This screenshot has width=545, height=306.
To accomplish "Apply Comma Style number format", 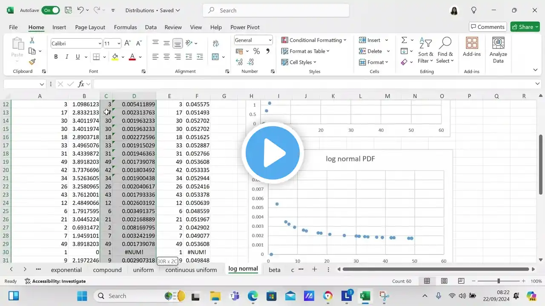I will click(x=268, y=51).
